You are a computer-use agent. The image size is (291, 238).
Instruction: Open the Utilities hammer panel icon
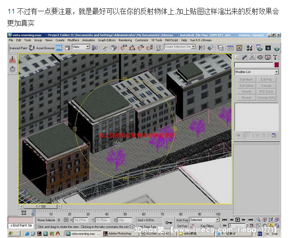(275, 57)
